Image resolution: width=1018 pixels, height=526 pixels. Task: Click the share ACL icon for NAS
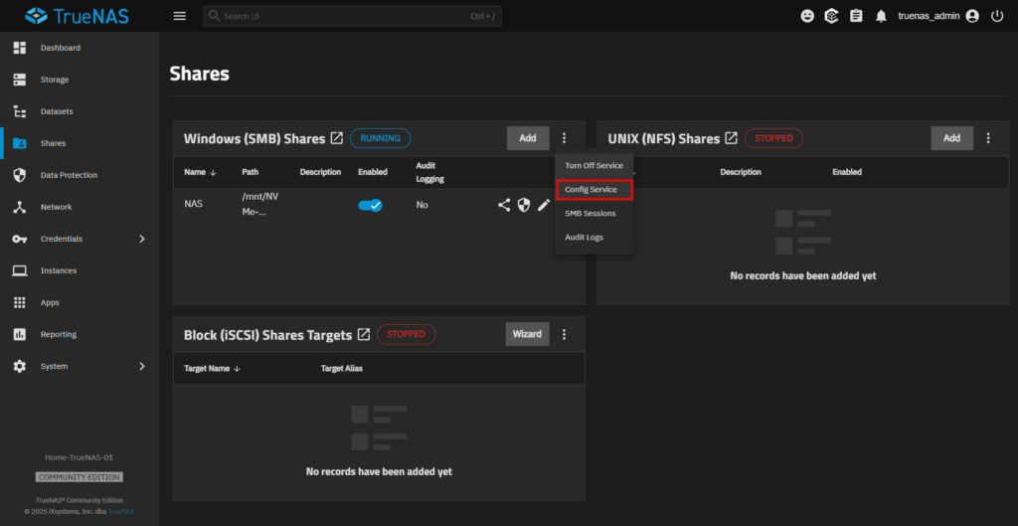pyautogui.click(x=504, y=205)
